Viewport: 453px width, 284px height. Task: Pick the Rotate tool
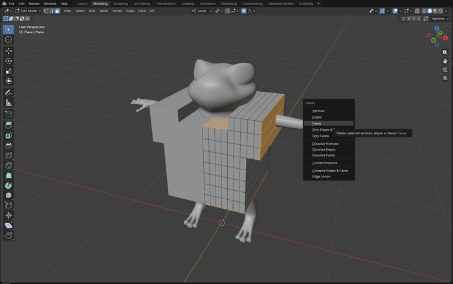click(x=8, y=61)
